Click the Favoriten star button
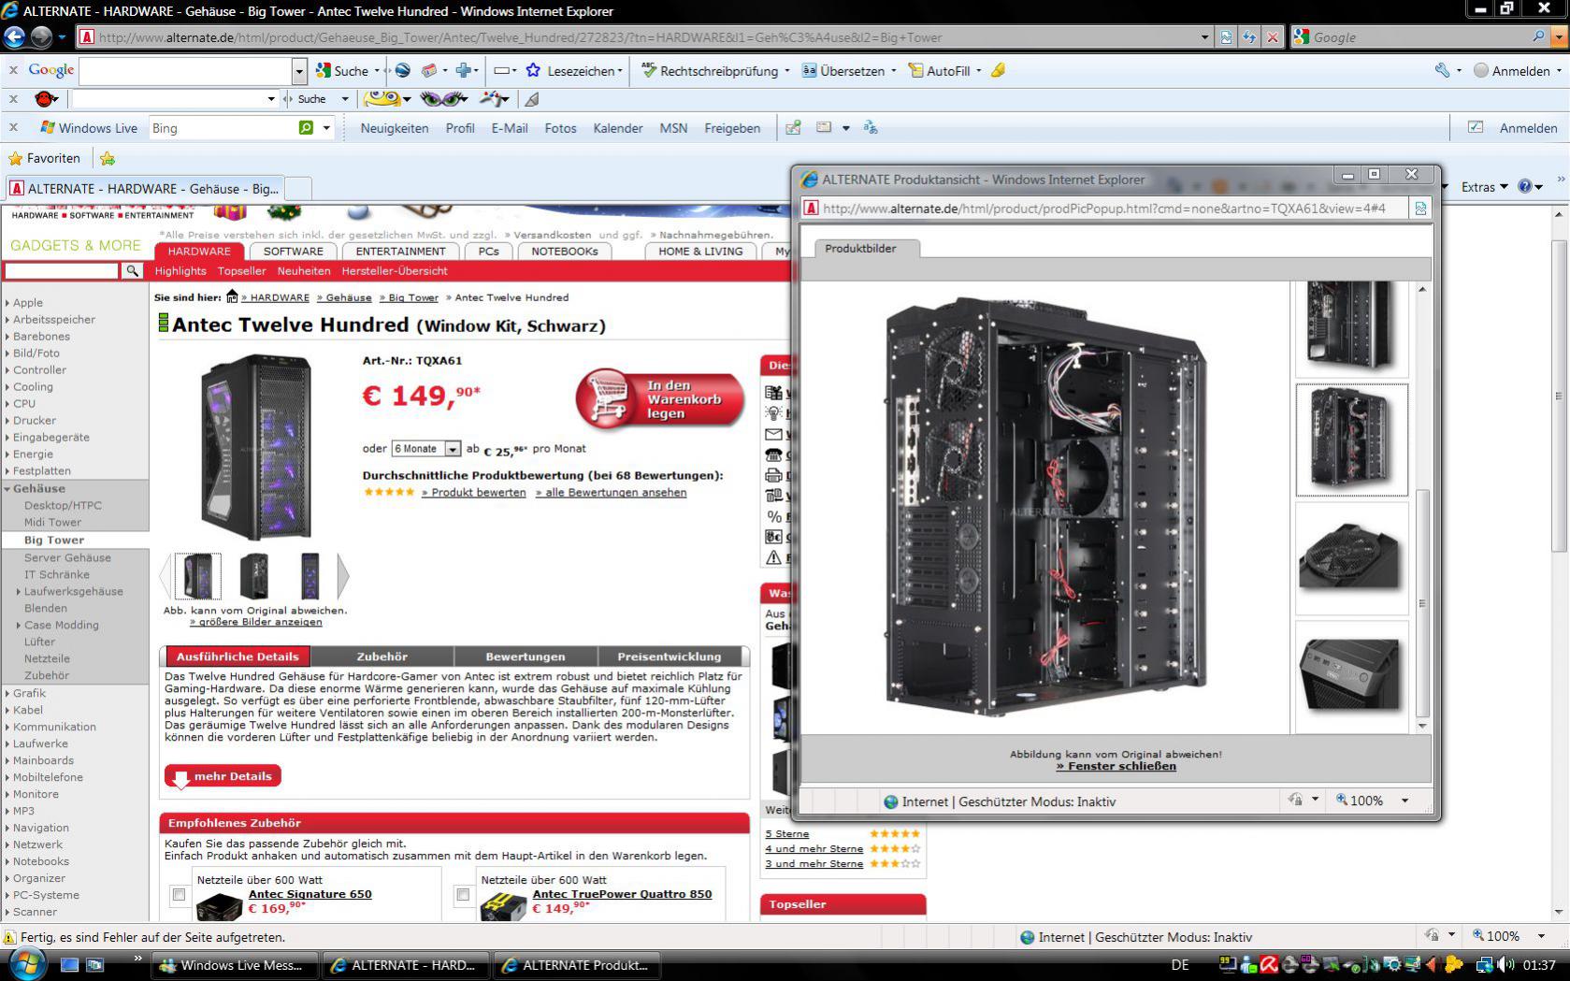This screenshot has height=981, width=1570. click(44, 158)
